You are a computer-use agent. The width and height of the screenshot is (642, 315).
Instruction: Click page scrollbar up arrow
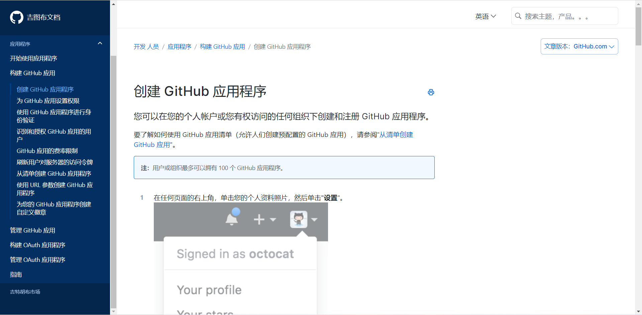coord(638,4)
